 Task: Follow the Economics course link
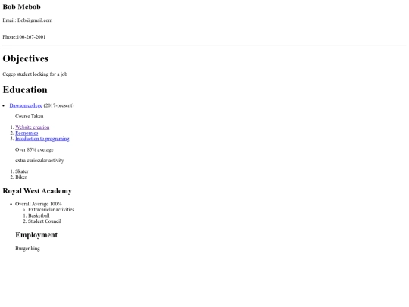[27, 133]
